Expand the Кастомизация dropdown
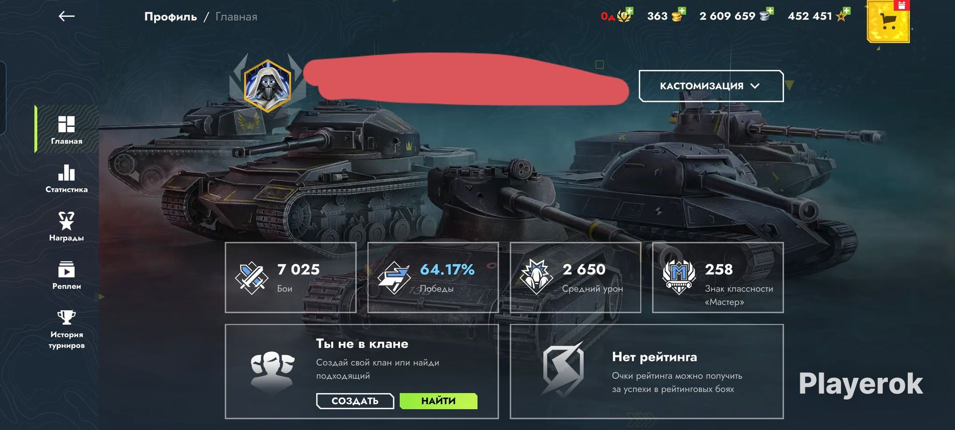The image size is (955, 430). (711, 86)
